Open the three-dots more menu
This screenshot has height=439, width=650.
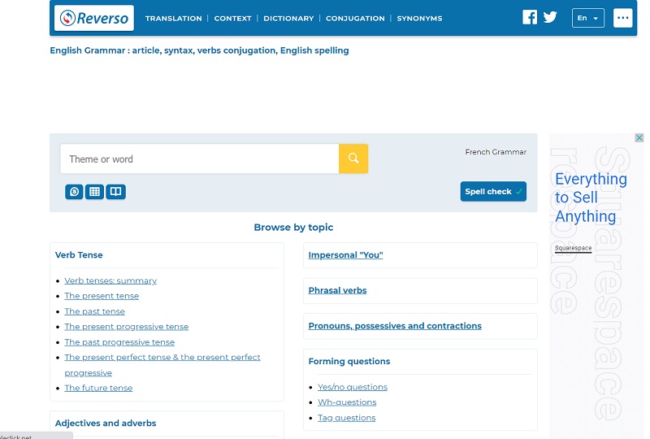(x=622, y=18)
